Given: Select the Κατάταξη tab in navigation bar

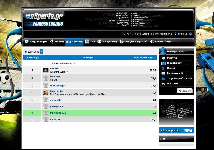Looking at the screenshot, I should [x=74, y=42].
